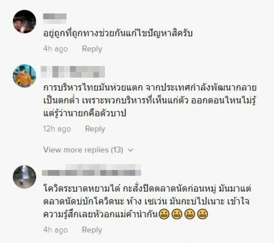Open the bottom commenter's gray profile picture

pos(24,177)
